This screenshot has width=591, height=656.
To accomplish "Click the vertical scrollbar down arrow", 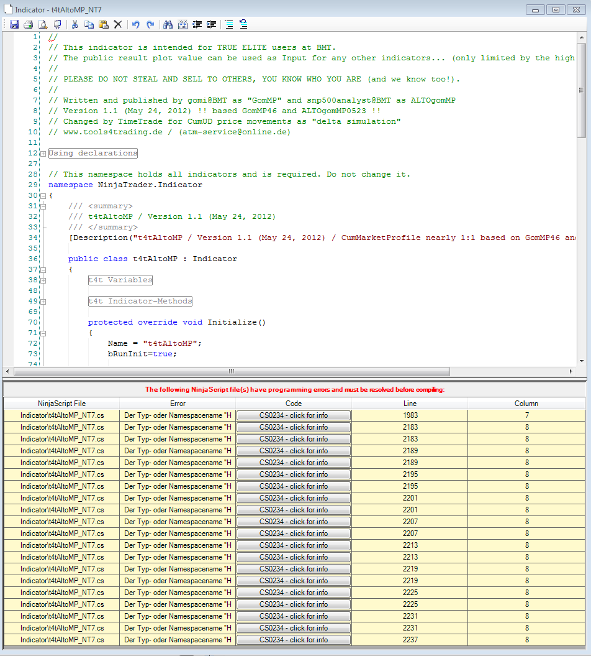I will tap(582, 361).
